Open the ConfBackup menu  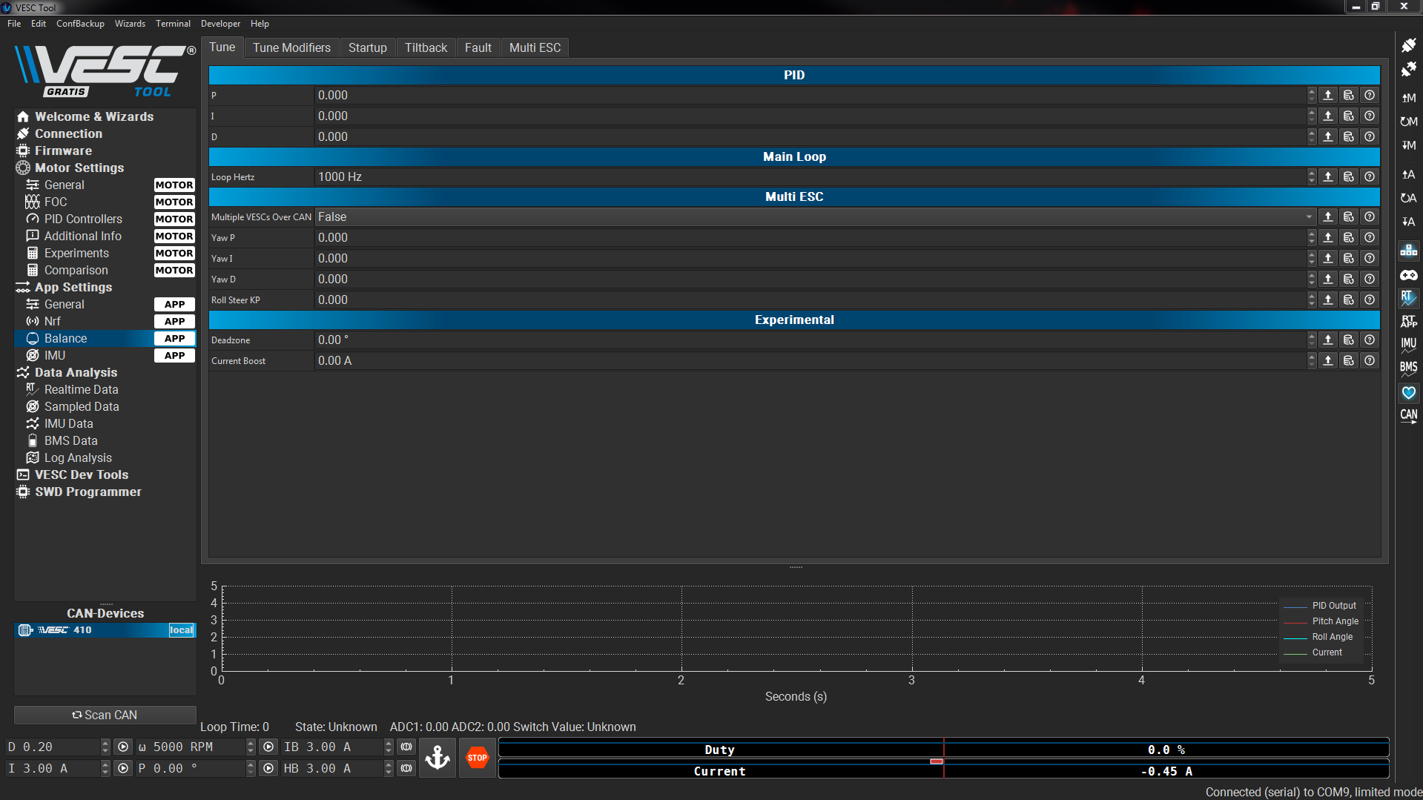pos(80,24)
